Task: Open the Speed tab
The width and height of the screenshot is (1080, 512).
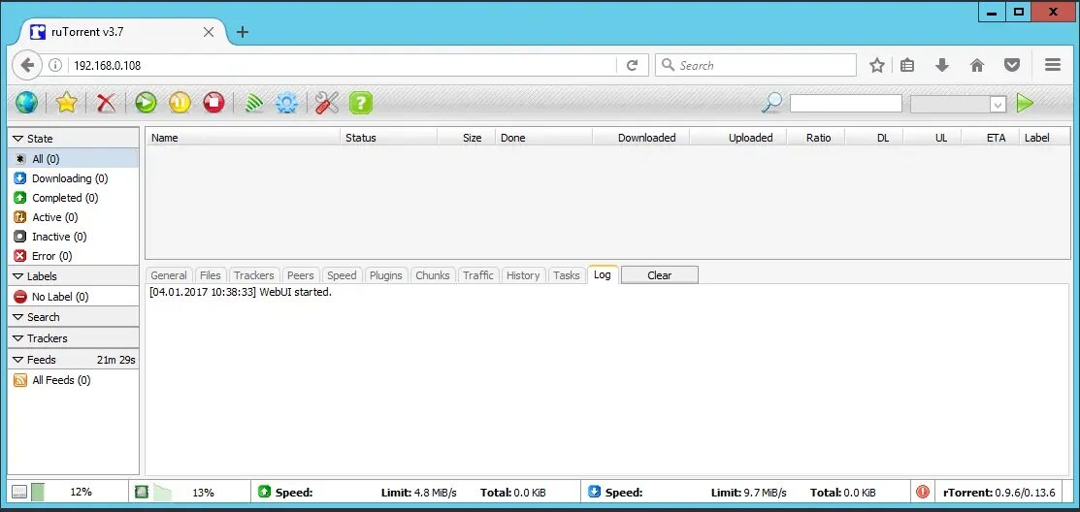Action: (342, 275)
